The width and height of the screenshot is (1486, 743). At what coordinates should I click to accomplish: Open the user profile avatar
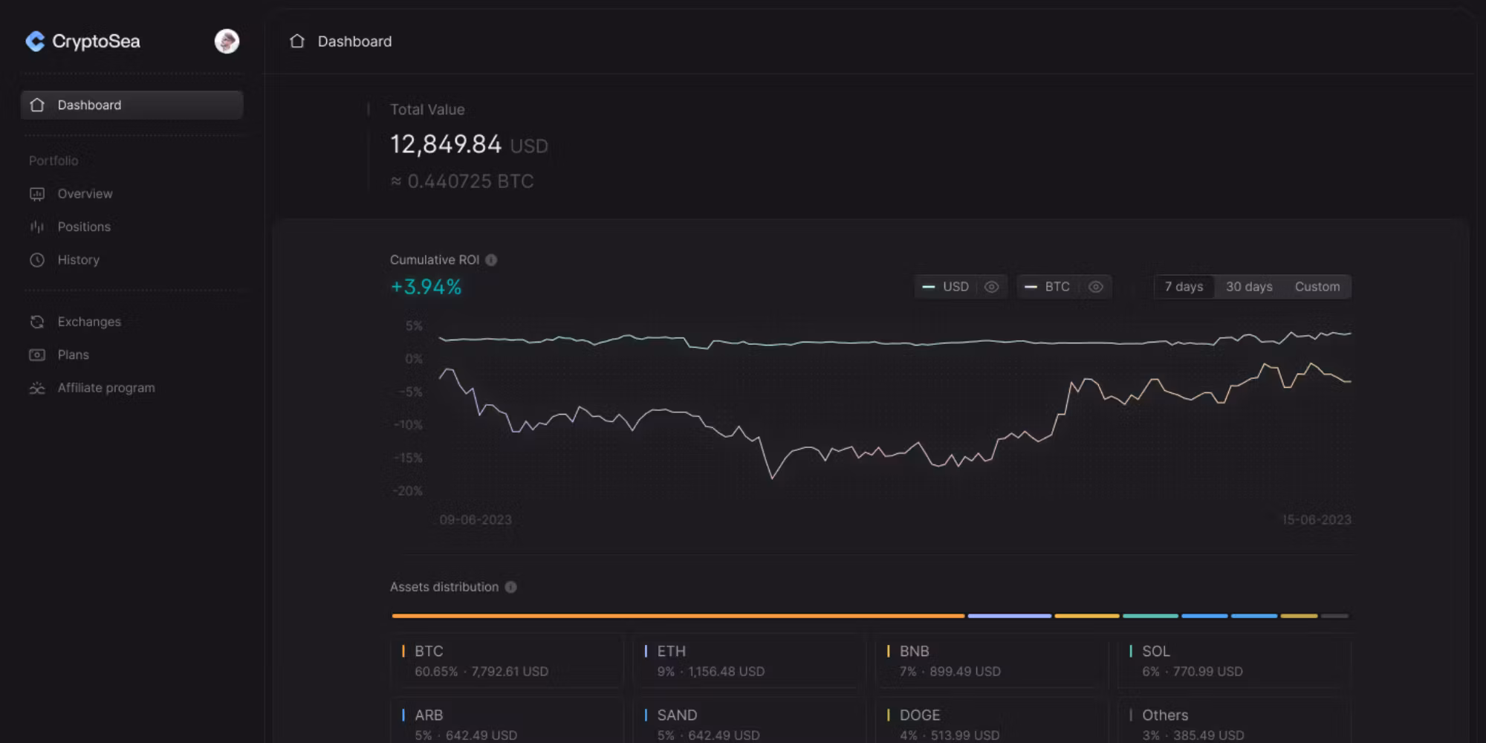point(227,42)
